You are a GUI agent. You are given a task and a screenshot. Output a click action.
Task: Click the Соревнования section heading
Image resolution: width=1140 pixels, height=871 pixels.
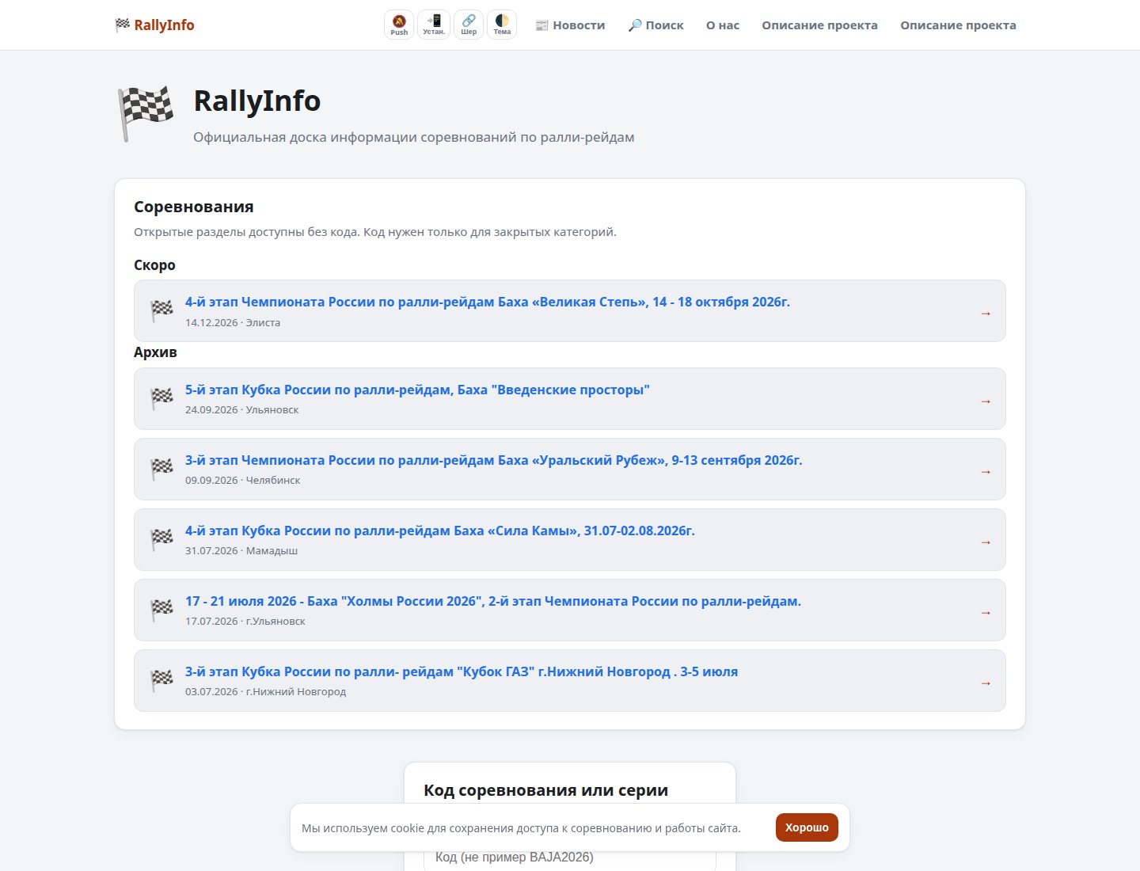tap(194, 207)
